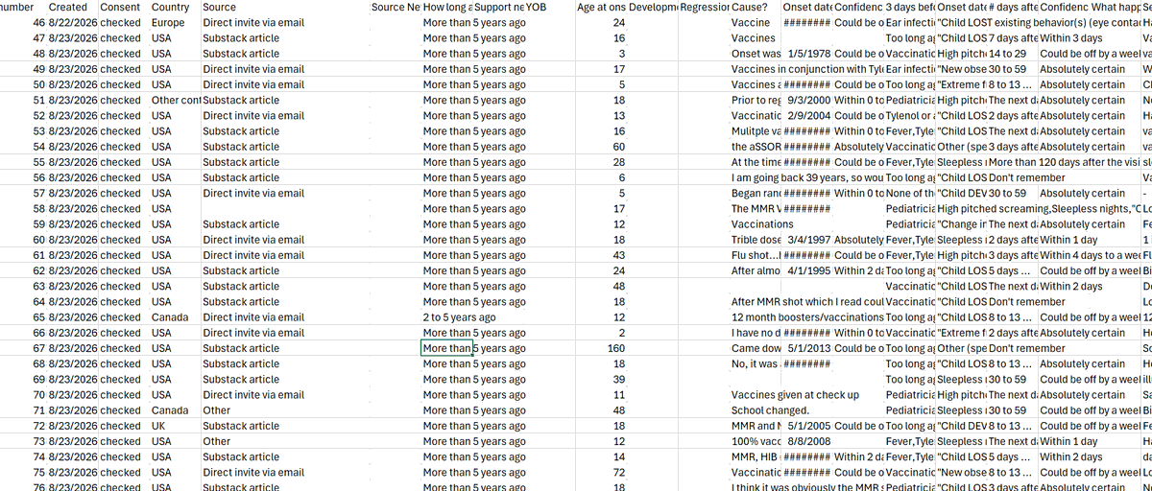Click the "Within 4 days to a wee" cell in row 61
The height and width of the screenshot is (491, 1152).
1090,255
